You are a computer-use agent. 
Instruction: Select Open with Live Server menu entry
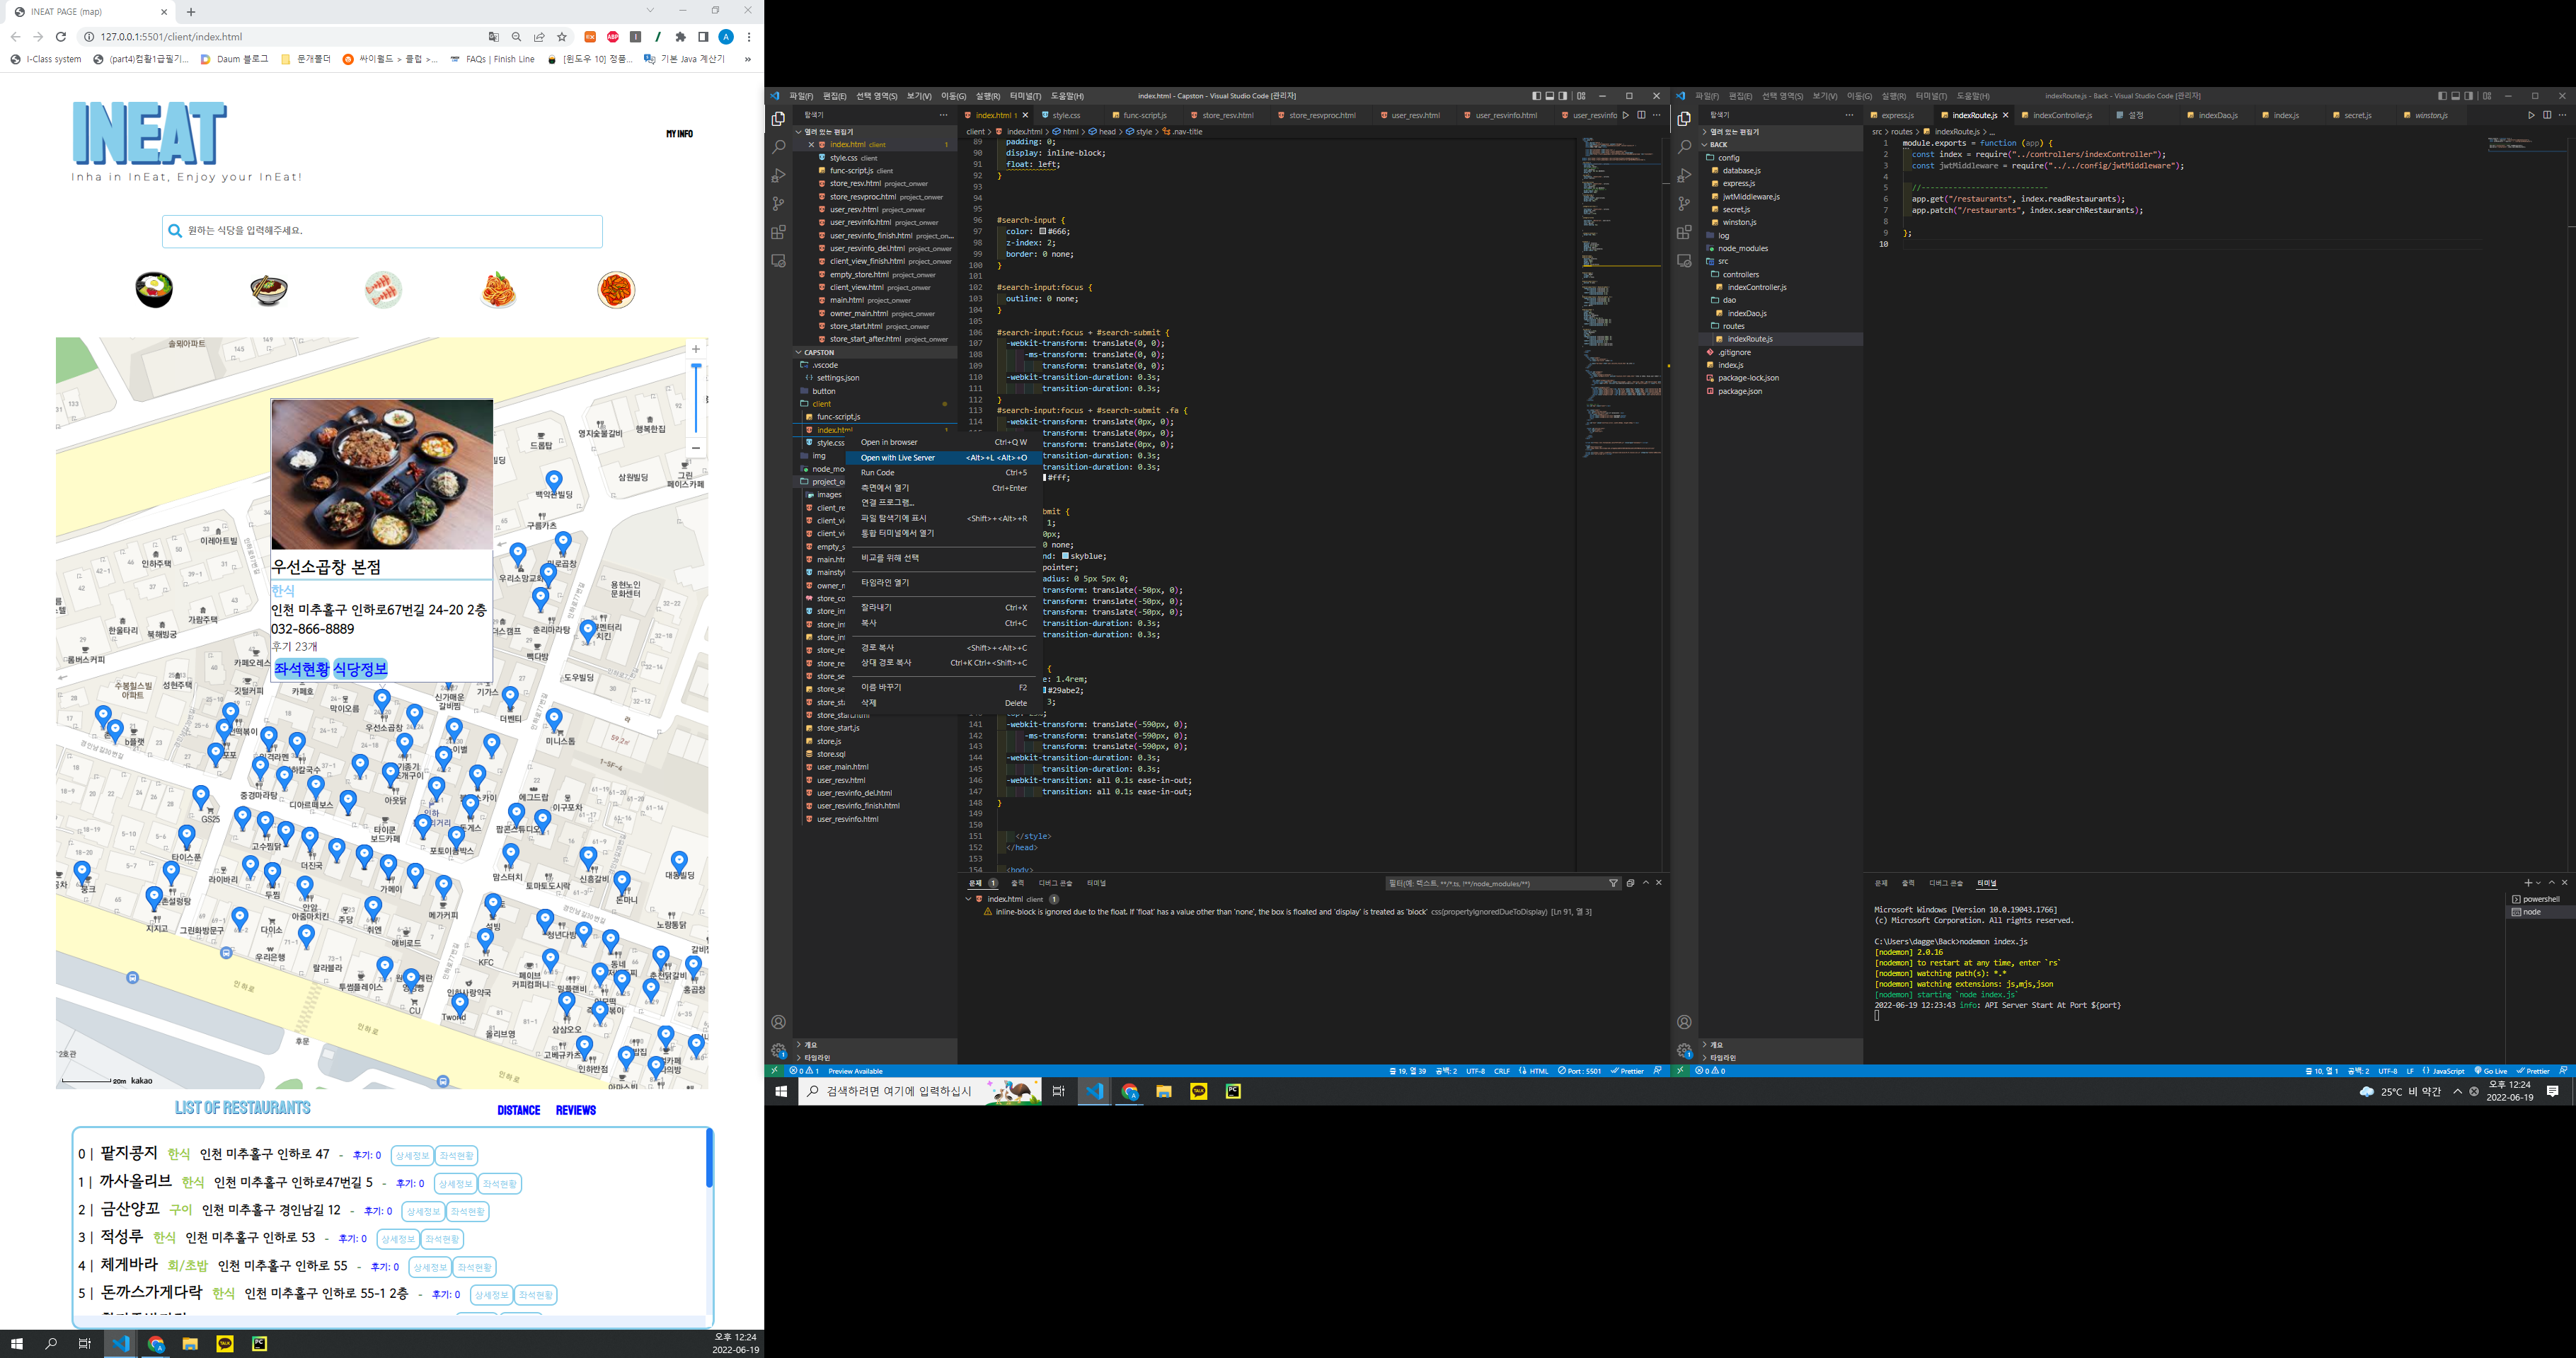(897, 458)
